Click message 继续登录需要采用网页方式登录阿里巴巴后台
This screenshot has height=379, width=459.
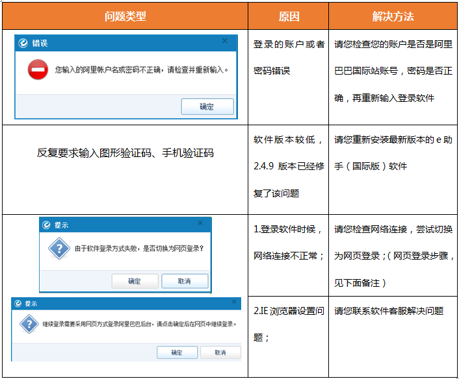[x=140, y=324]
